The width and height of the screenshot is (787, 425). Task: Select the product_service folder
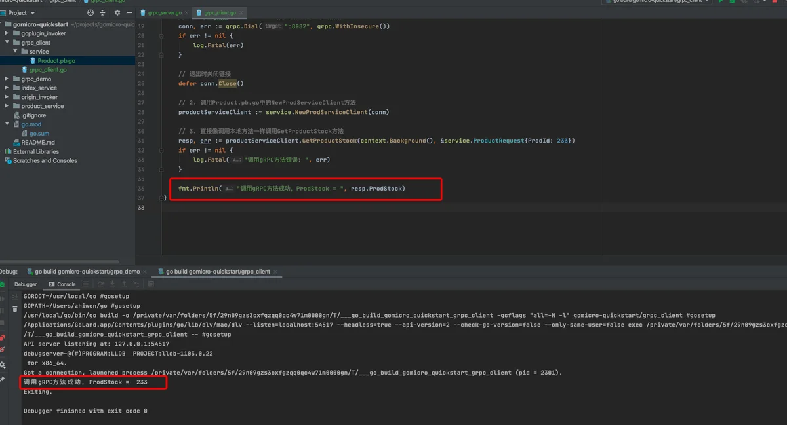click(x=43, y=106)
